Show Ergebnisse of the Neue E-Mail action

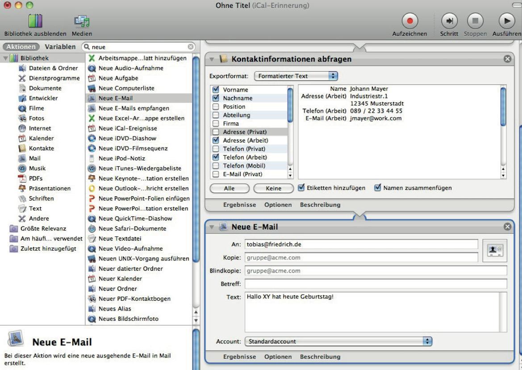[x=240, y=357]
